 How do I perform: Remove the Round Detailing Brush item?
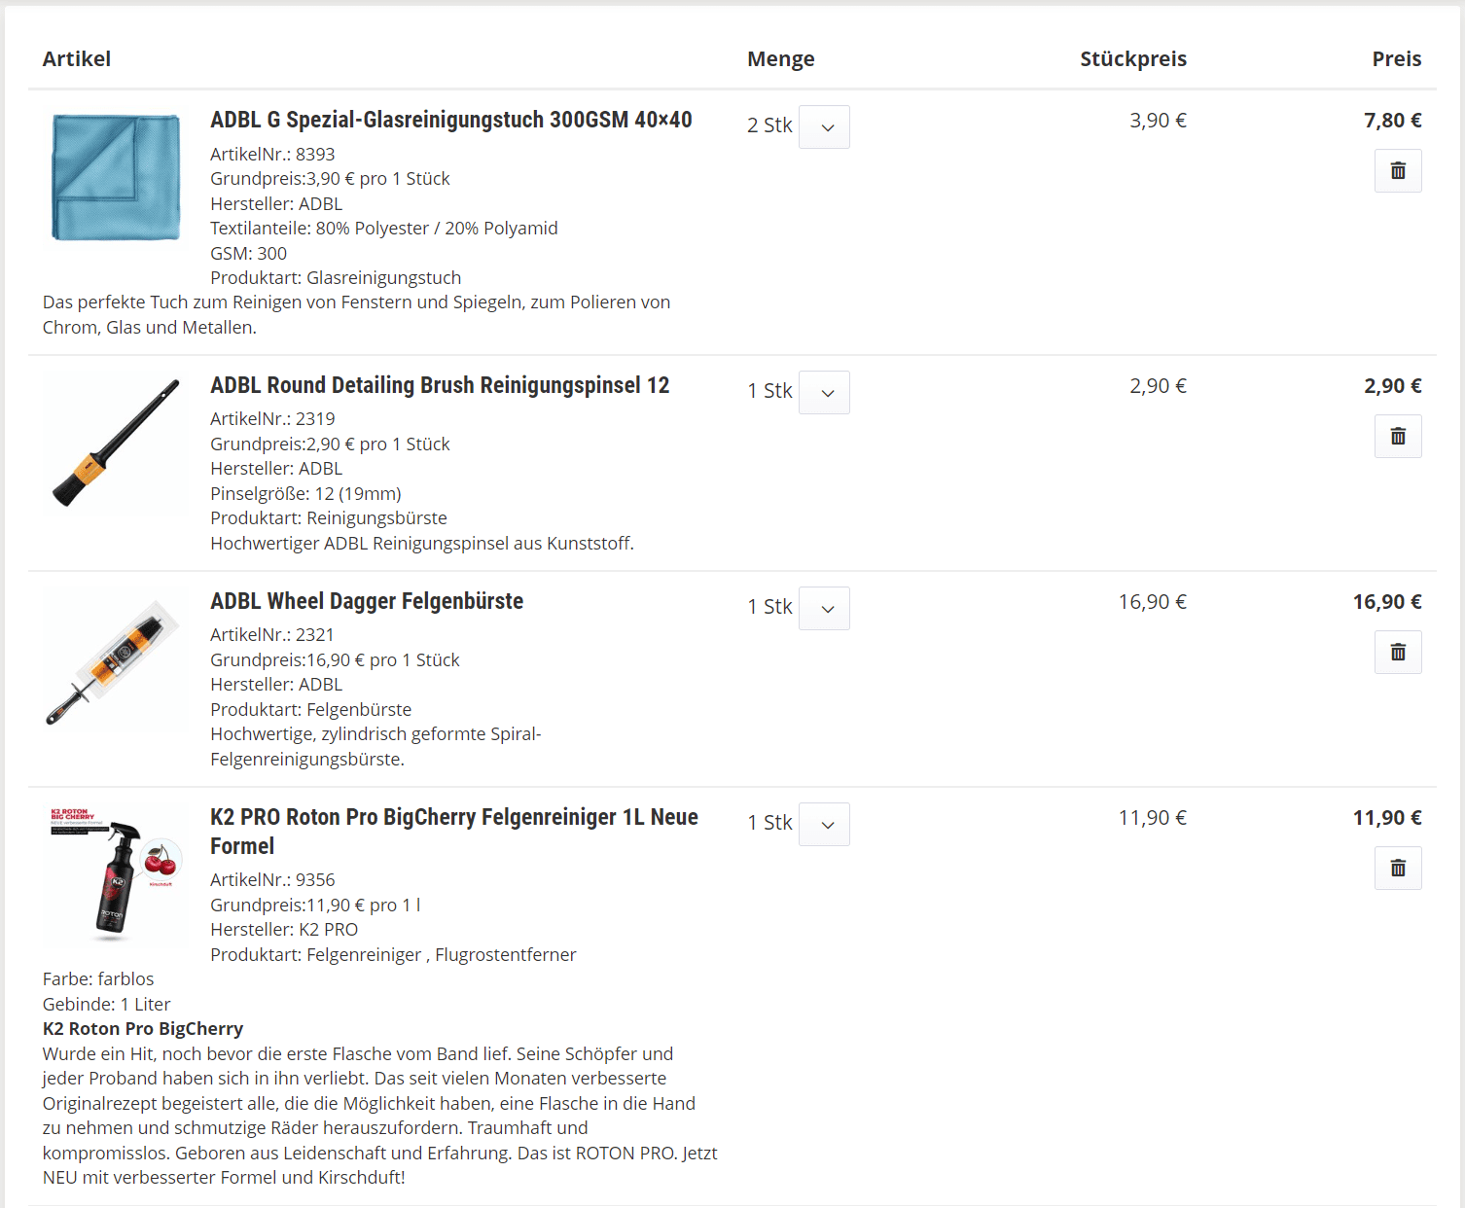pos(1397,437)
